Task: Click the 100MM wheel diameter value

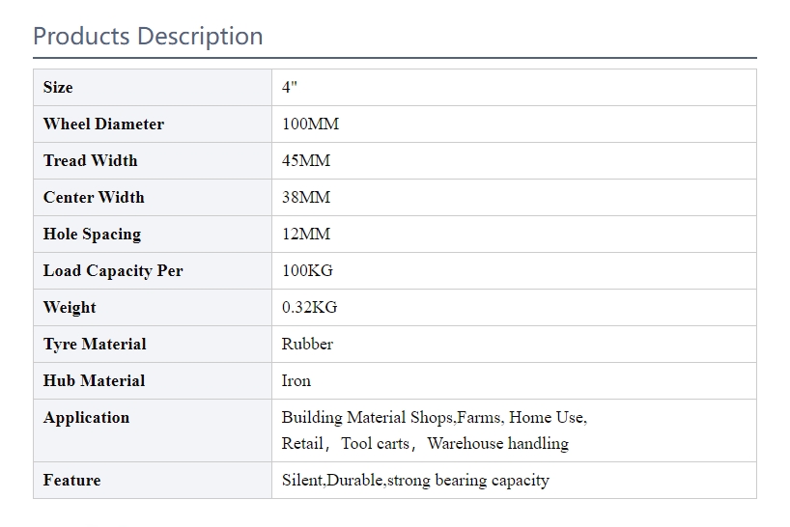Action: (x=310, y=124)
